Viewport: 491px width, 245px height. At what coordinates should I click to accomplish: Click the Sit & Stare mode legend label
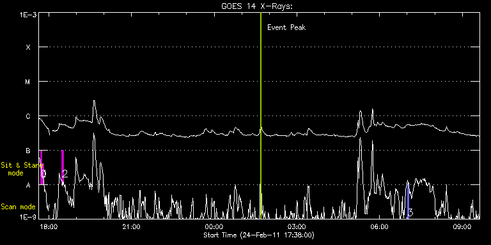(21, 169)
